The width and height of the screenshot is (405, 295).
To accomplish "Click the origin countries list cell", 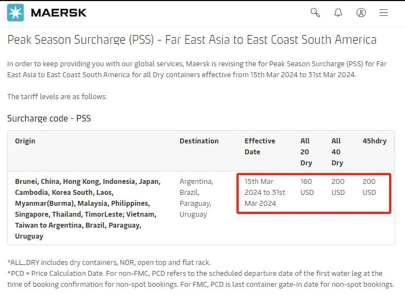I will (x=88, y=209).
